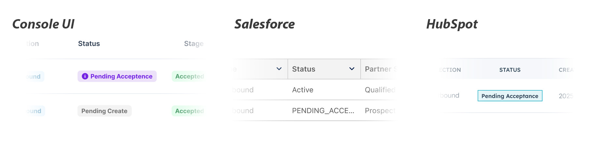Click the HubSpot CREA column header

[x=566, y=70]
